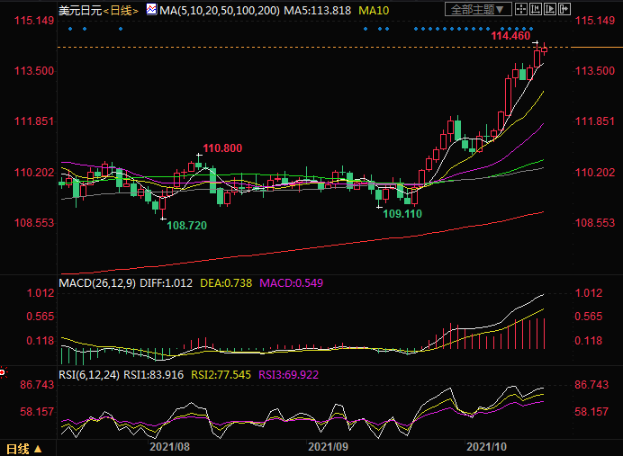
Task: Click the chart replay play icon
Action: (x=550, y=9)
